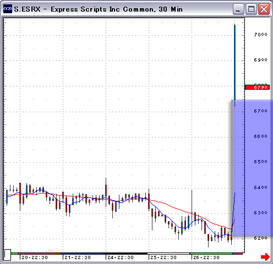This screenshot has height=264, width=273.
Task: Click the 6200 price scale label
Action: click(x=261, y=238)
